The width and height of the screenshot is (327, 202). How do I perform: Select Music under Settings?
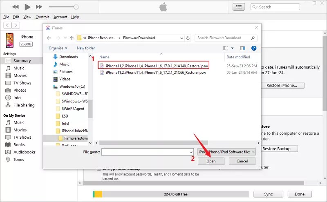[19, 68]
